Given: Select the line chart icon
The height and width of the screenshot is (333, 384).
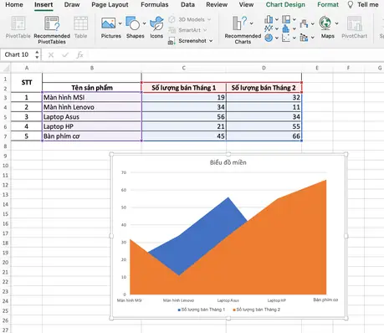Looking at the screenshot, I should [x=269, y=28].
